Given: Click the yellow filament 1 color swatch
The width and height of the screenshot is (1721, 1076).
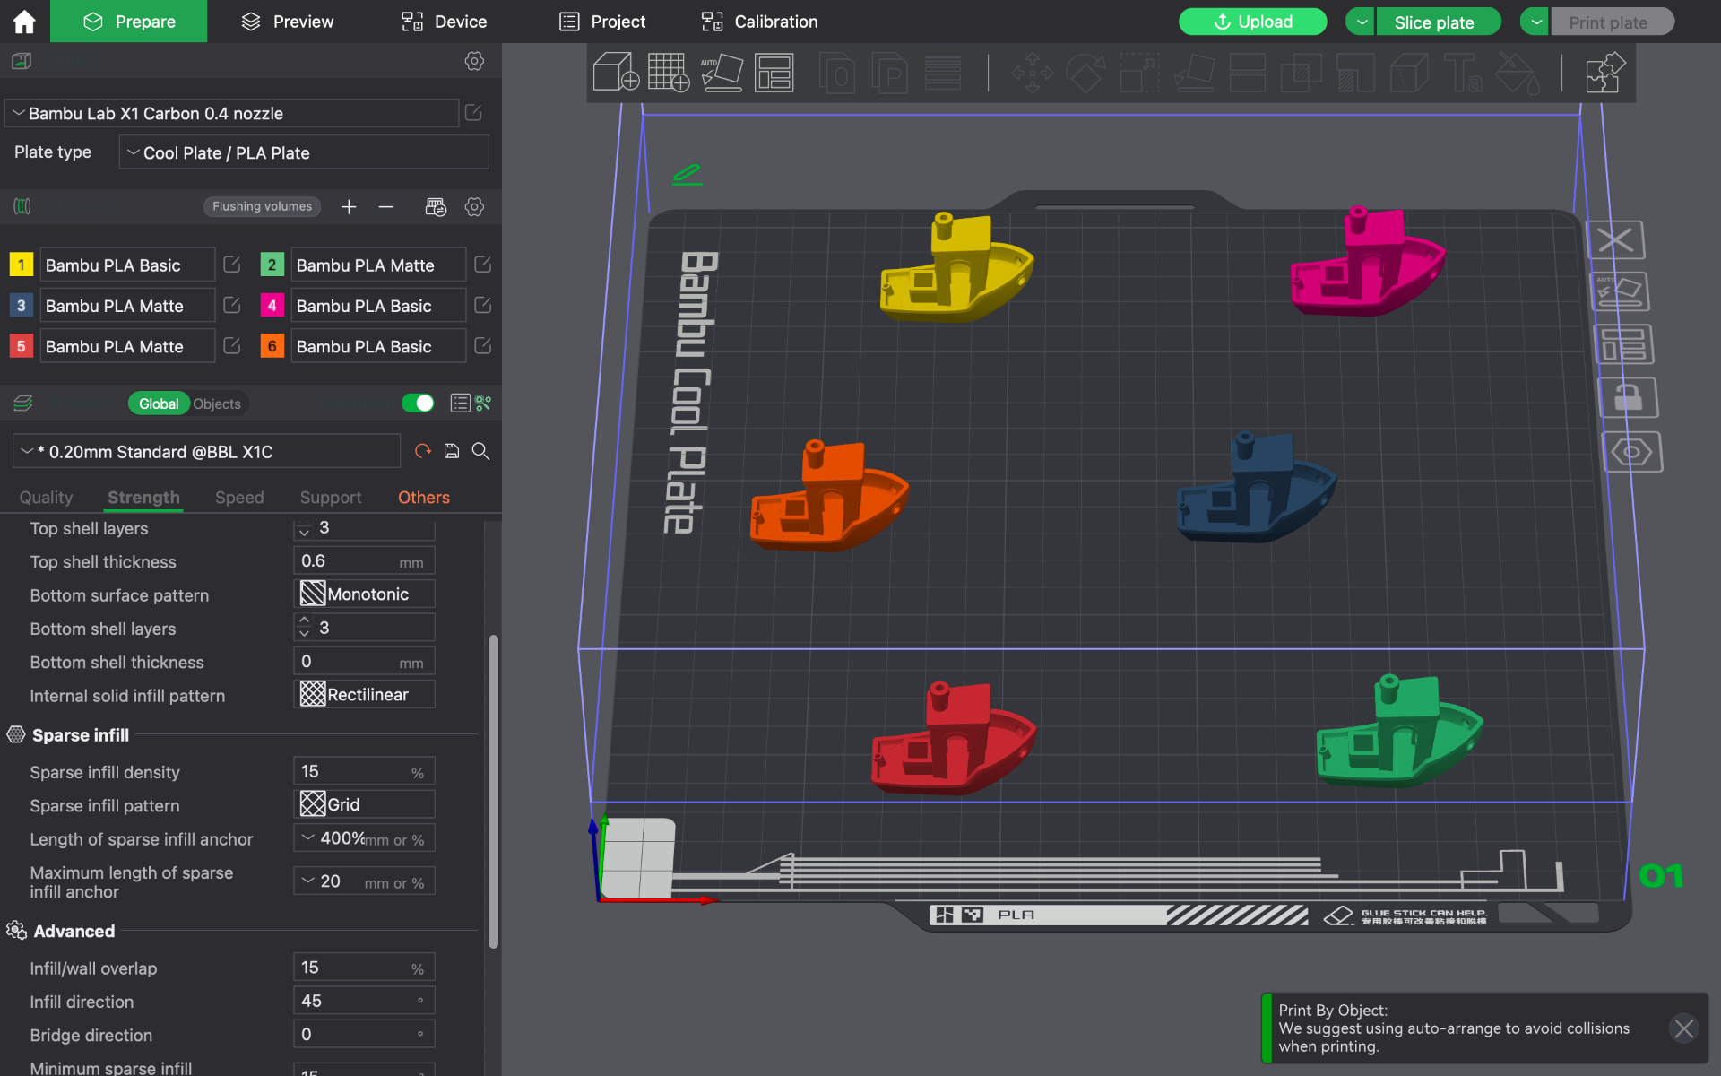Looking at the screenshot, I should 22,265.
